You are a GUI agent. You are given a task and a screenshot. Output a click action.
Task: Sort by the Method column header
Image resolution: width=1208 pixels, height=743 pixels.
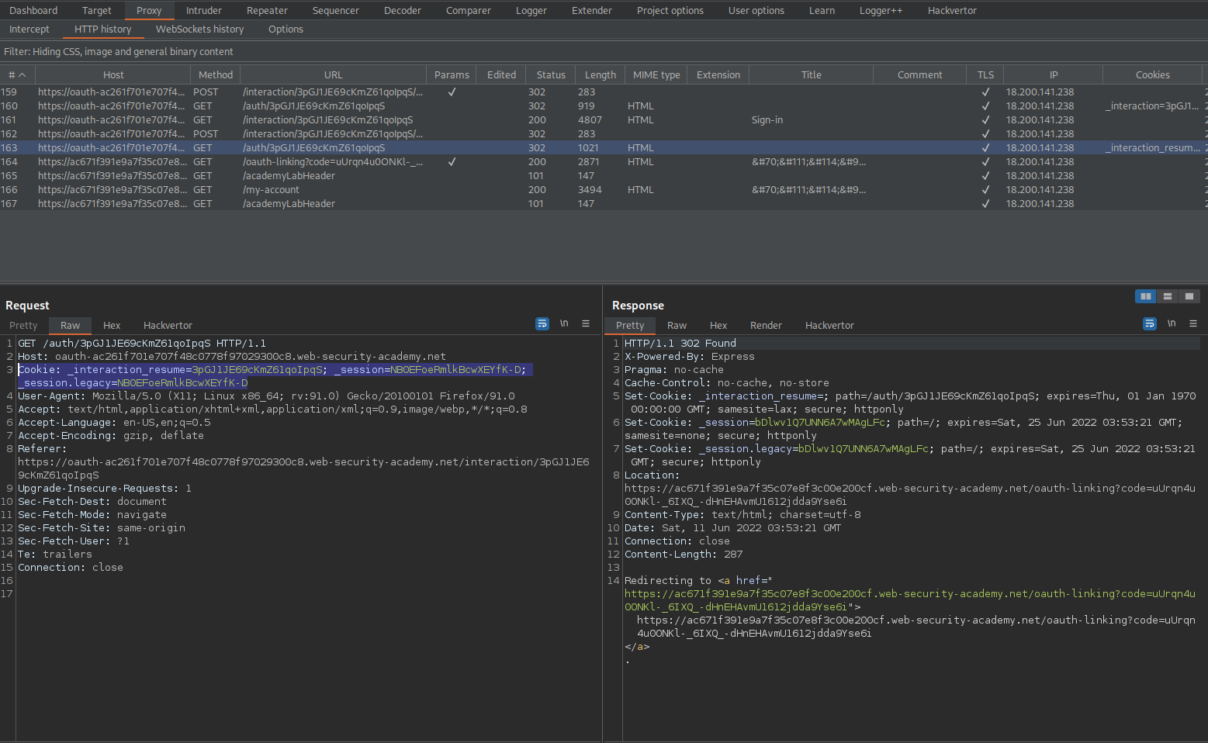[x=216, y=75]
